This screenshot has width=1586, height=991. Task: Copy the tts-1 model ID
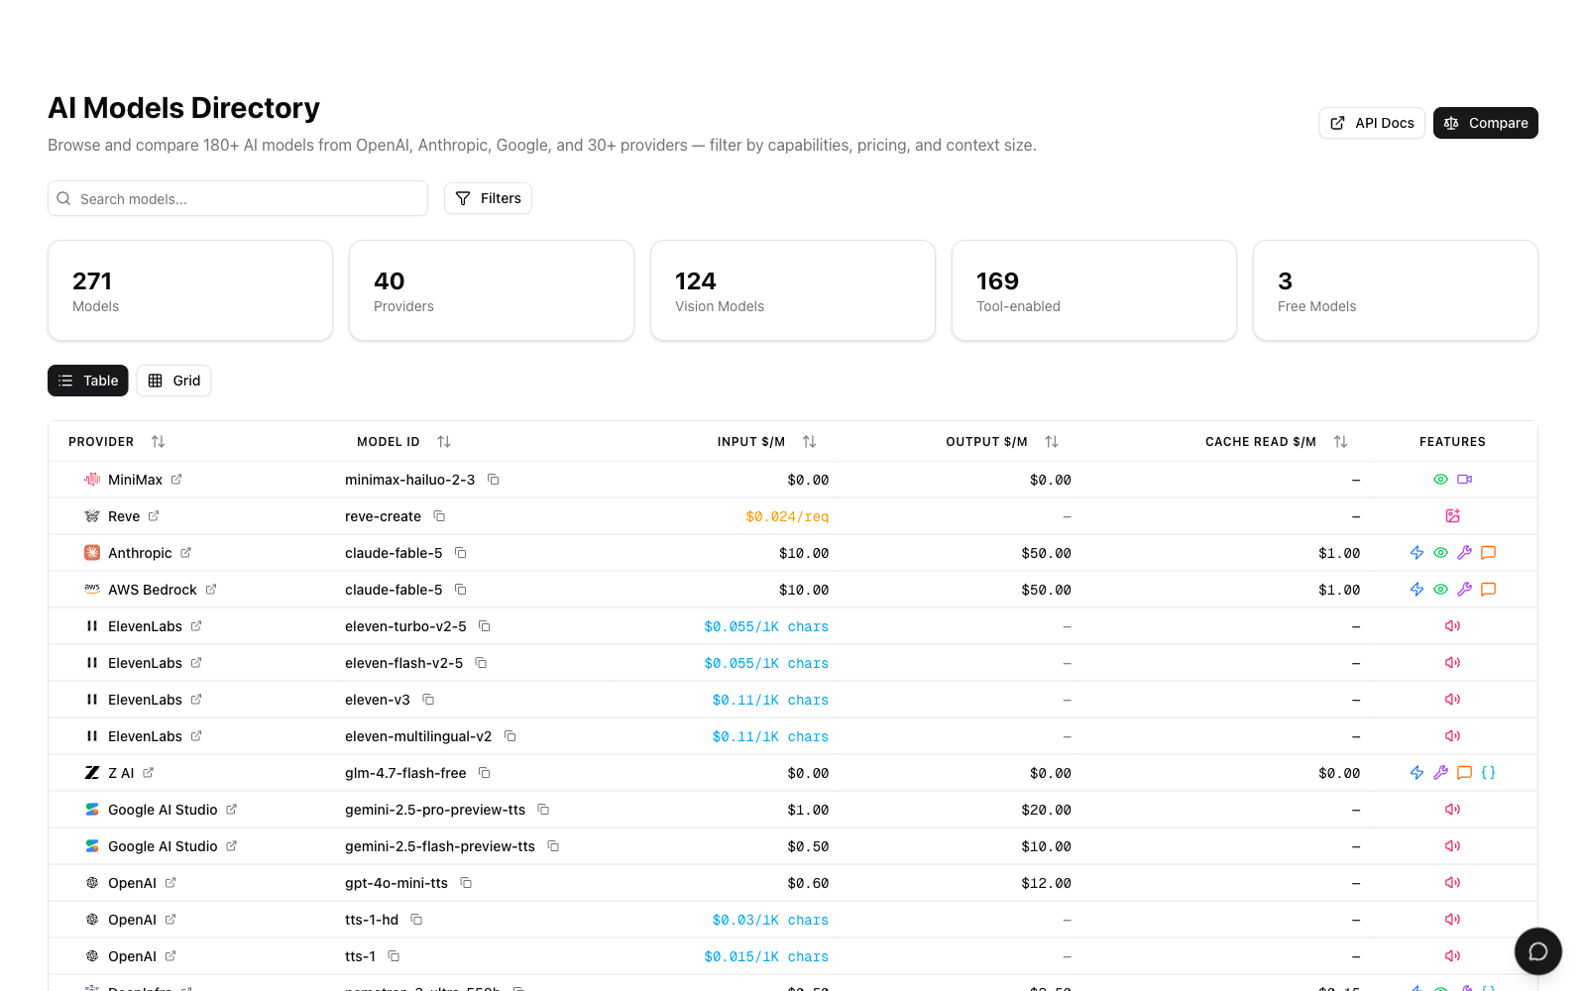(x=394, y=956)
